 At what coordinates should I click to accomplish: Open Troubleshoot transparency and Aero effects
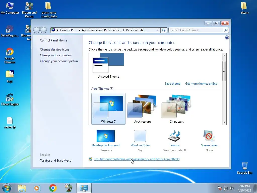[137, 159]
